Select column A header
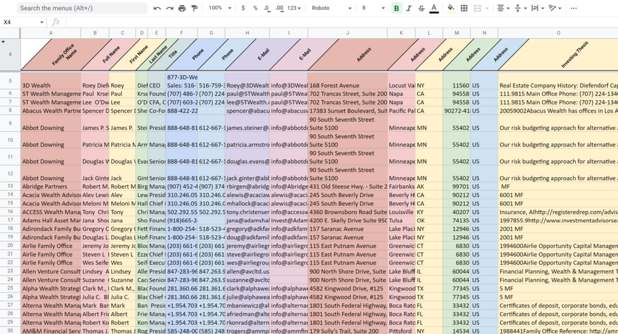Image resolution: width=618 pixels, height=334 pixels. [51, 33]
